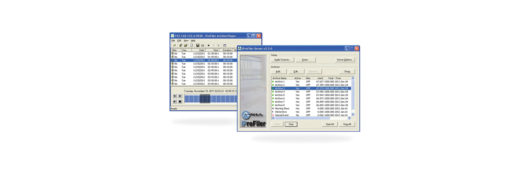Click the green connect icon in Archive Player toolbar
The image size is (530, 172).
(174, 46)
